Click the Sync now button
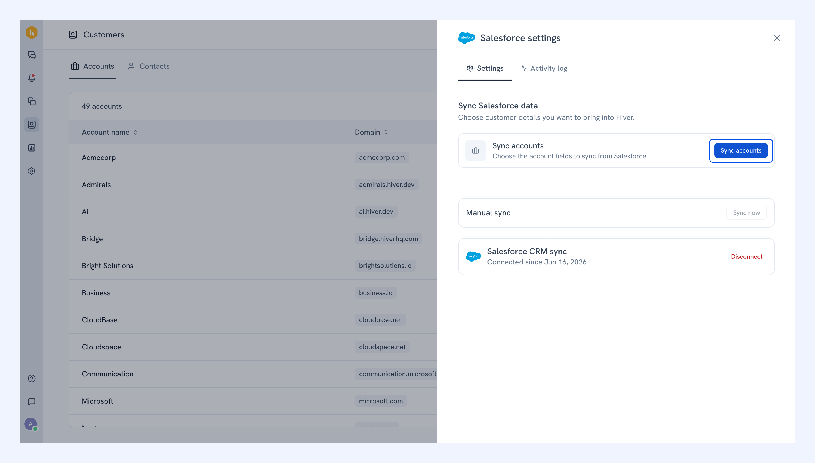Viewport: 815px width, 463px height. tap(746, 213)
